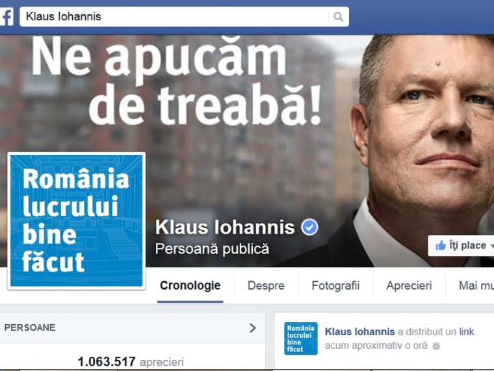The width and height of the screenshot is (494, 371).
Task: Switch to the Cronologie tab
Action: (x=190, y=286)
